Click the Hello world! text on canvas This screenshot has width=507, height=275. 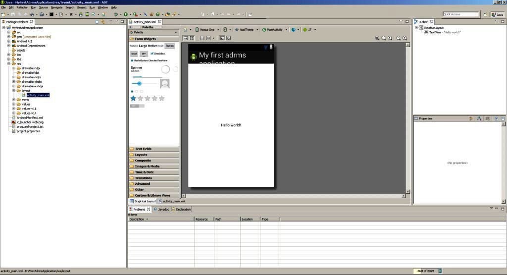click(x=231, y=125)
